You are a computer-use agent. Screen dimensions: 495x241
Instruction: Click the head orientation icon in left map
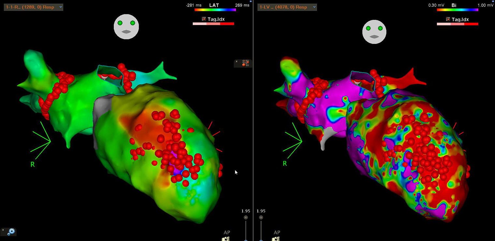pos(126,27)
